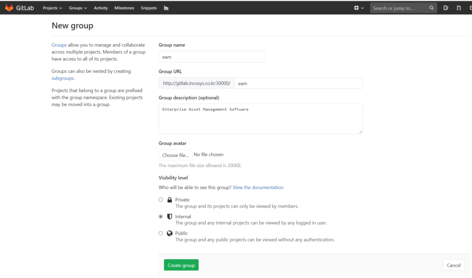Open the instance statistics chart icon
Image resolution: width=472 pixels, height=278 pixels.
click(166, 8)
